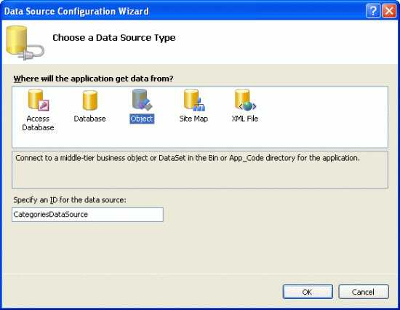Click the 'Specify an ID for the data source' label
Image resolution: width=400 pixels, height=310 pixels.
coord(70,200)
